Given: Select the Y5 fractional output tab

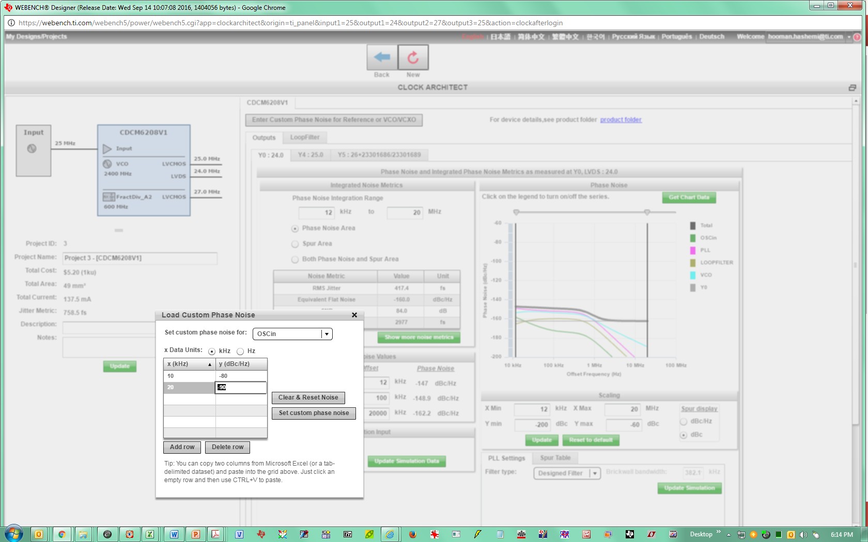Looking at the screenshot, I should [x=379, y=155].
